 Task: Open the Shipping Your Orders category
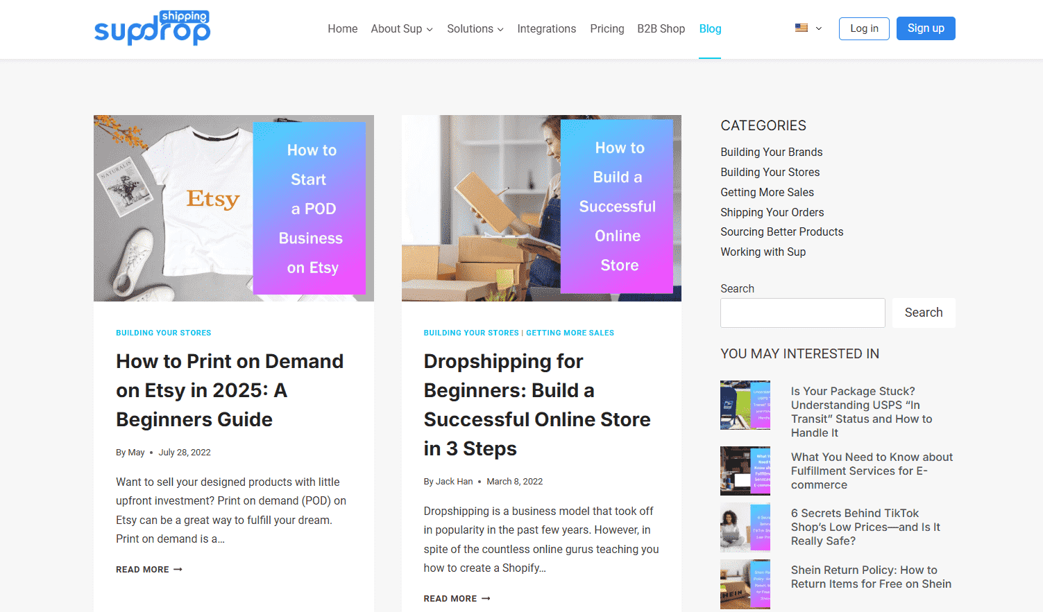point(772,212)
